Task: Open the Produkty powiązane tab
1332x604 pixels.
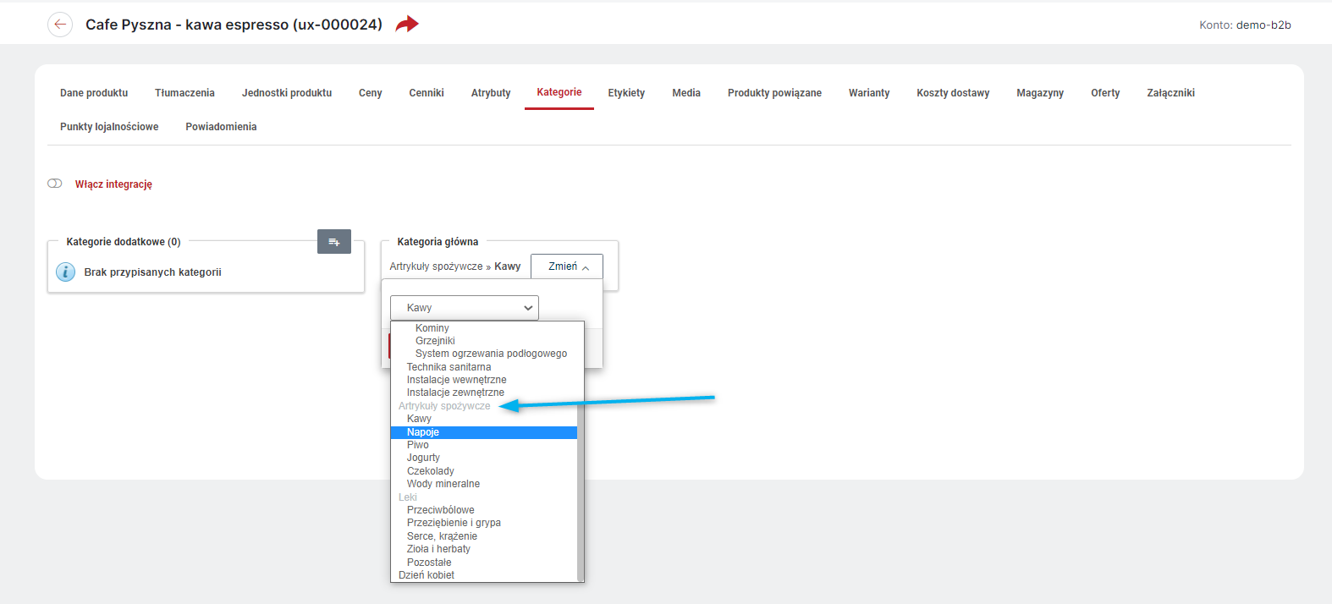Action: point(774,93)
